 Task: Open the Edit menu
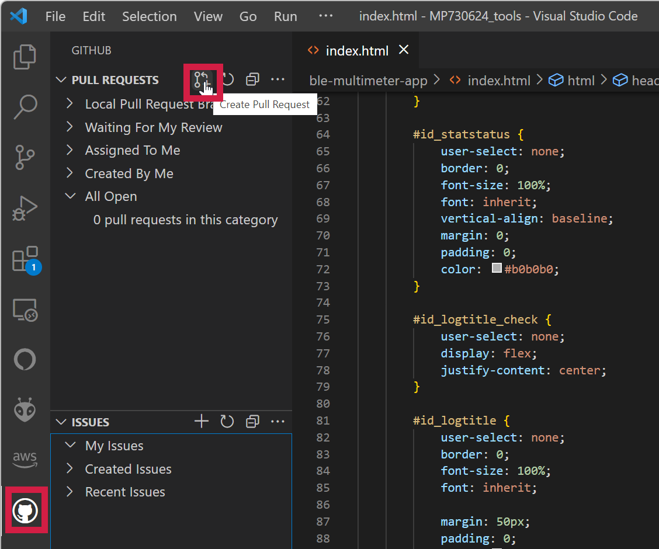click(x=93, y=16)
